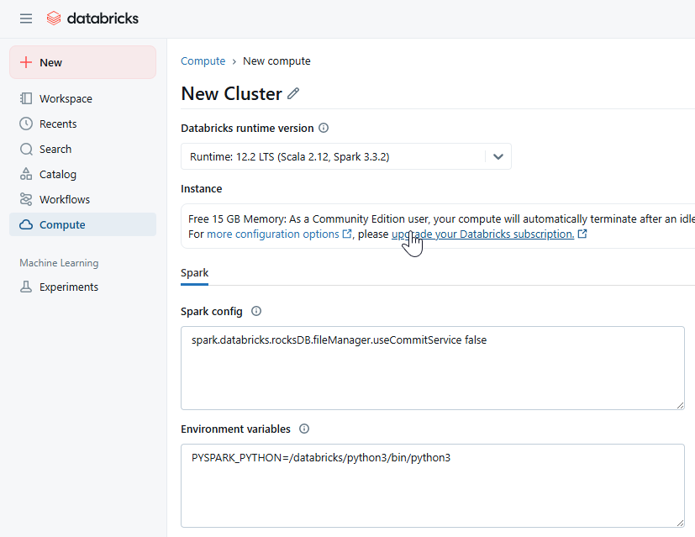Click the Workflows icon
The image size is (695, 537).
tap(26, 199)
